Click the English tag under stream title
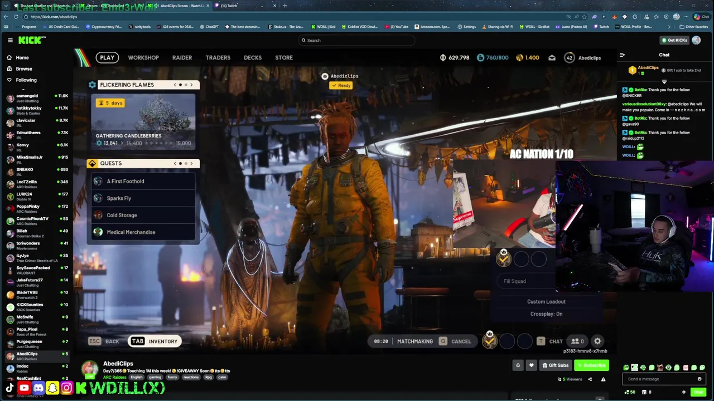Viewport: 714px width, 401px height. 136,377
